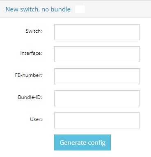This screenshot has height=157, width=151.
Task: Click into the FB-number text box
Action: tap(97, 76)
